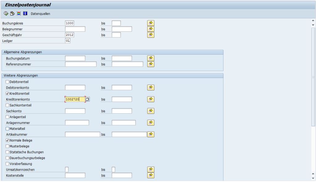Click the Ledger field showing 0L
Image resolution: width=316 pixels, height=182 pixels.
(68, 41)
